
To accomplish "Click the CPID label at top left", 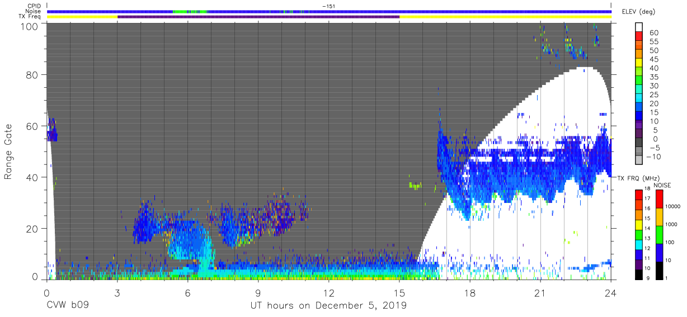I will pos(35,6).
